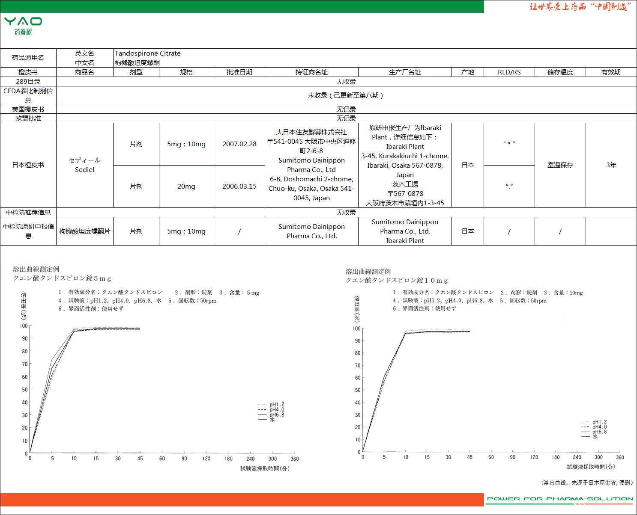
Task: Click the POWER FOR PHARMA-SOLUTION footer text
Action: 560,499
